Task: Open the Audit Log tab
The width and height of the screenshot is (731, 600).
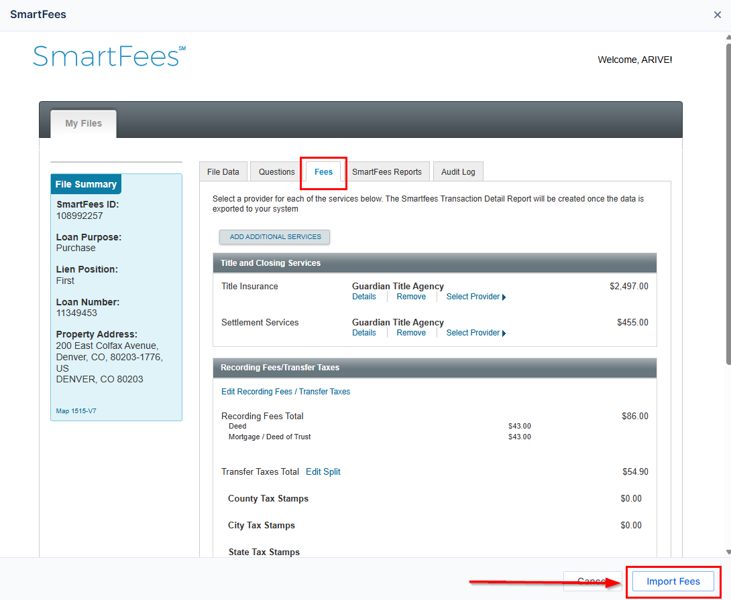Action: point(458,171)
